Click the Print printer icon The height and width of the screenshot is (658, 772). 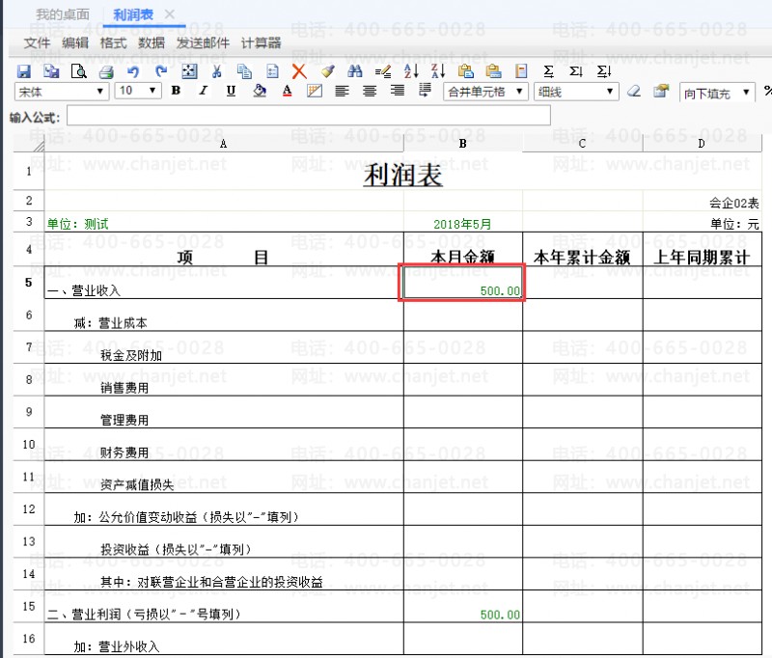click(x=106, y=72)
